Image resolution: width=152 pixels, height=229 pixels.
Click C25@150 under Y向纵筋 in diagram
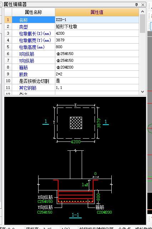coord(45,212)
